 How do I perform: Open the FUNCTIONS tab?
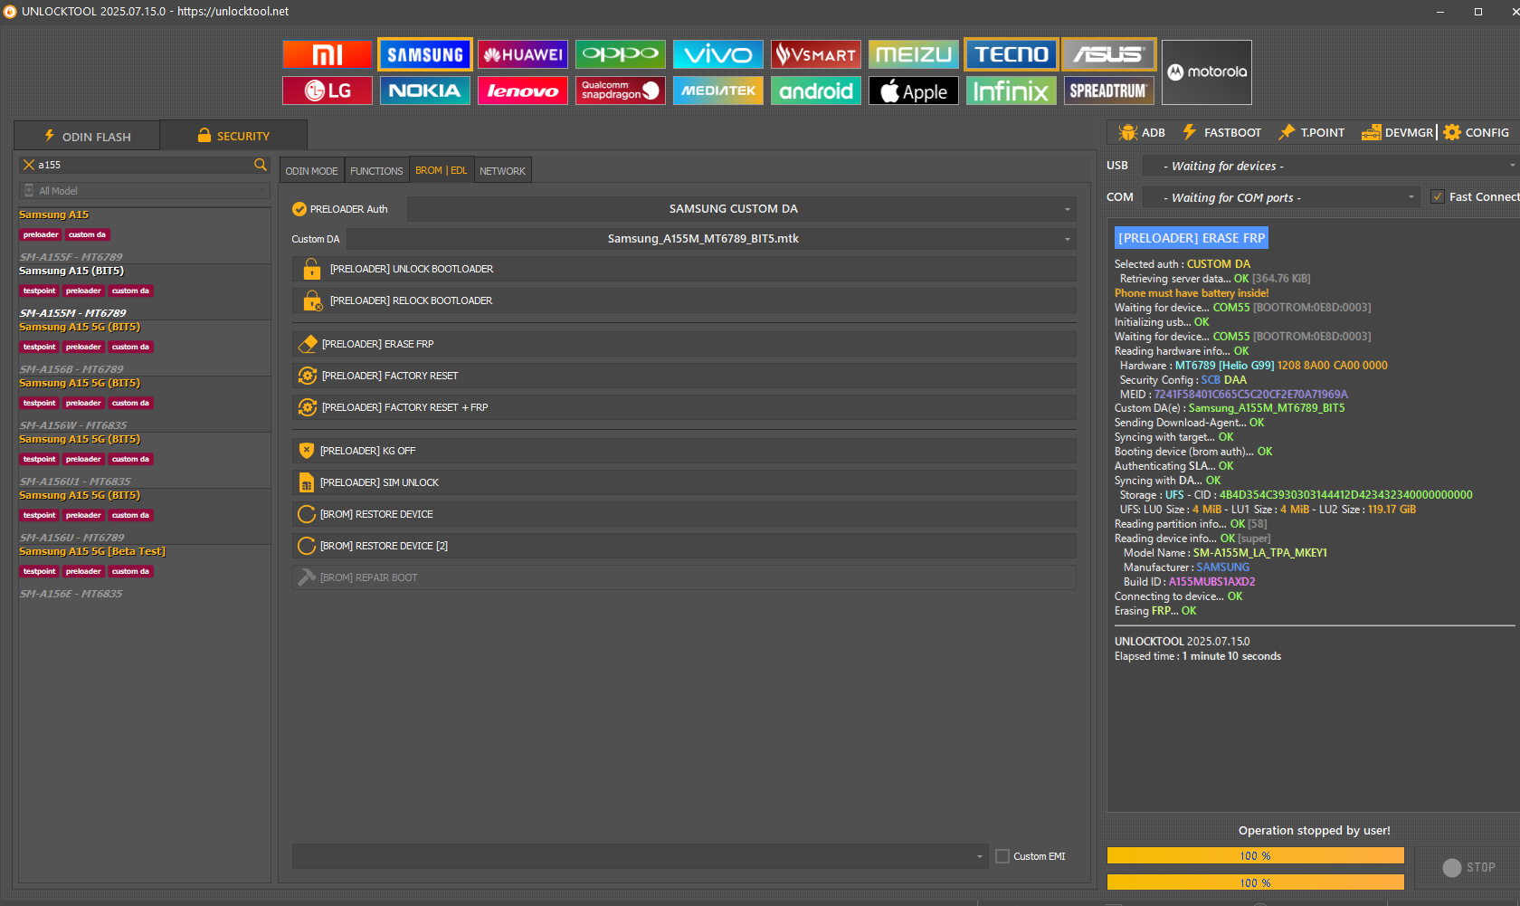(x=376, y=171)
